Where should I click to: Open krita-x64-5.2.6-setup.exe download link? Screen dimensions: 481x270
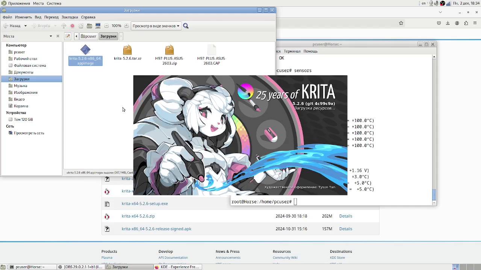click(145, 204)
